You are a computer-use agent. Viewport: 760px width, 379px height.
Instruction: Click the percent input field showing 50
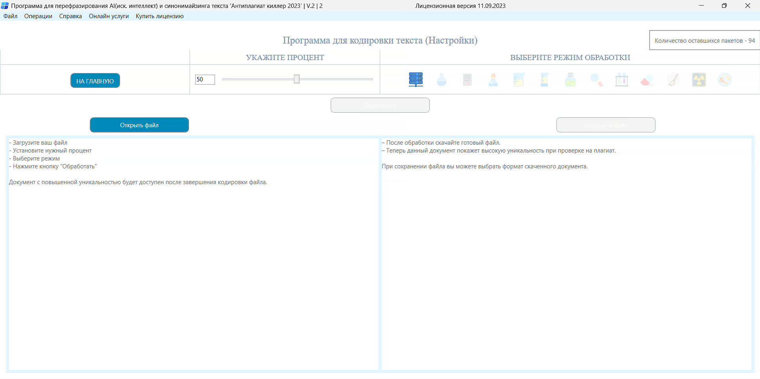click(x=205, y=79)
